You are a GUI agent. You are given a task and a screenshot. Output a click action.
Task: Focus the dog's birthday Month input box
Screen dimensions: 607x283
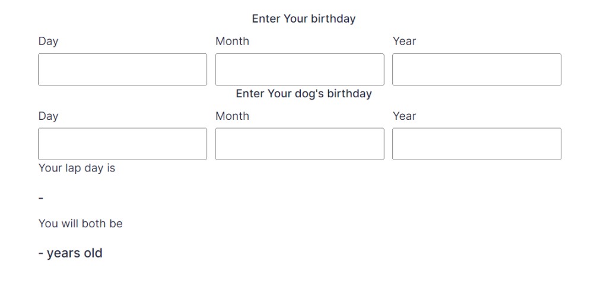299,144
